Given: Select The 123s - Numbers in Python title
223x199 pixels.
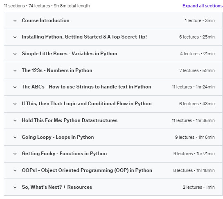Looking at the screenshot, I should pyautogui.click(x=57, y=70).
